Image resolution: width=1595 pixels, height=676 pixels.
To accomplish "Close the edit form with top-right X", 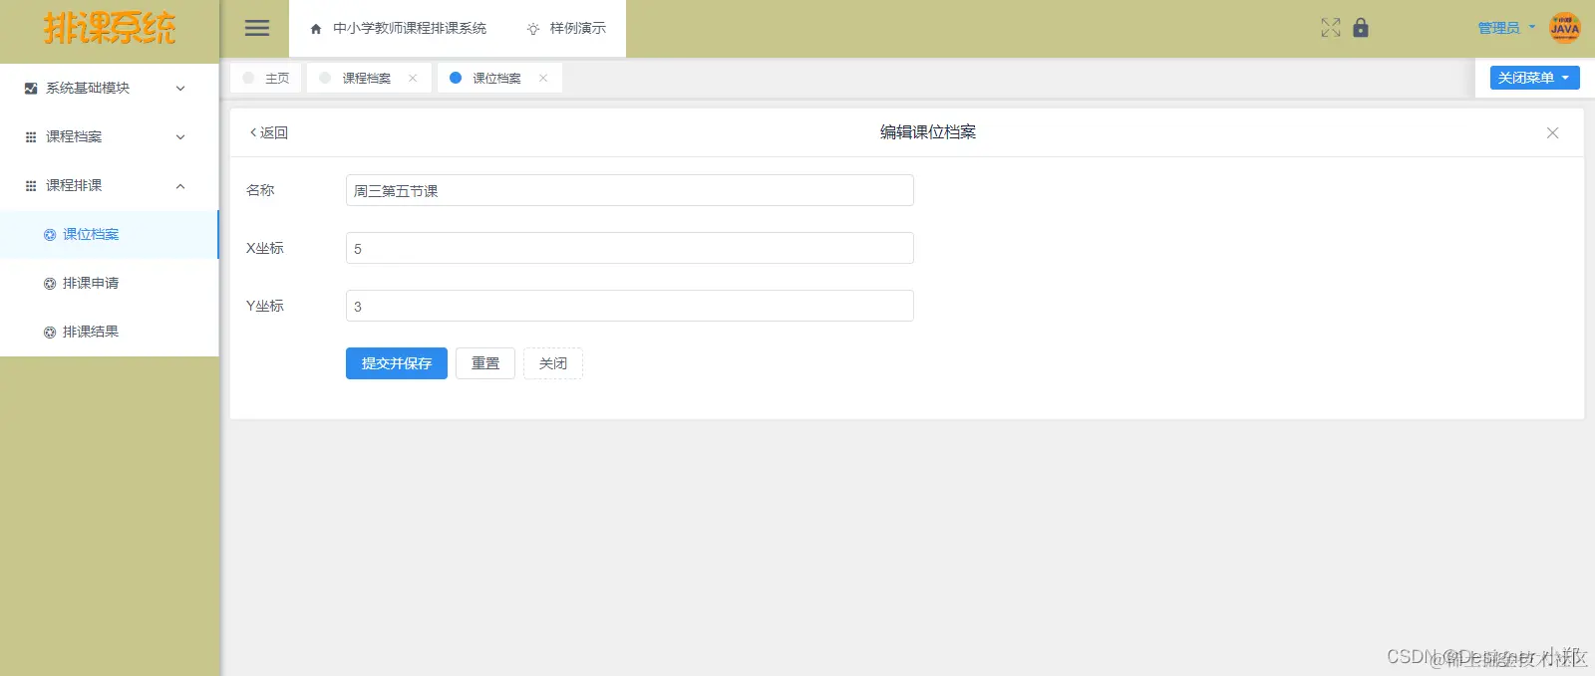I will [x=1552, y=132].
